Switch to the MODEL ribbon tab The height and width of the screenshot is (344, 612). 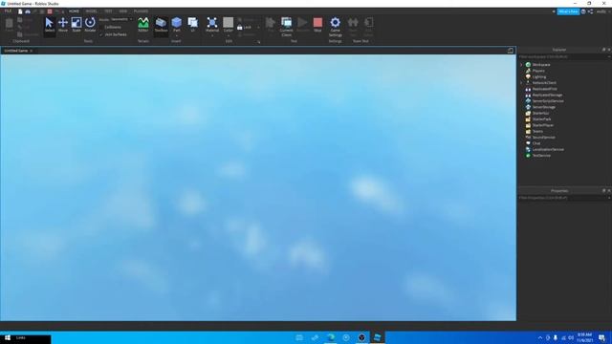point(91,11)
